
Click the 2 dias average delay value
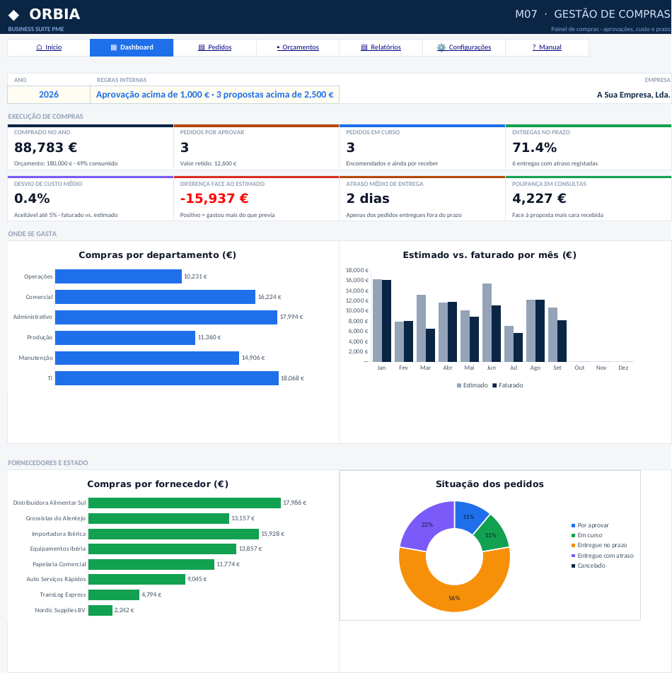368,198
